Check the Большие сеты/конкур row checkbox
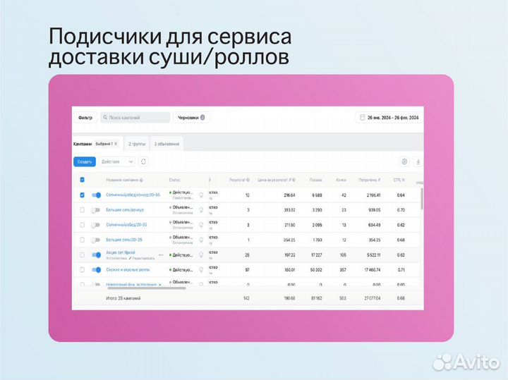Image resolution: width=508 pixels, height=380 pixels. 82,210
